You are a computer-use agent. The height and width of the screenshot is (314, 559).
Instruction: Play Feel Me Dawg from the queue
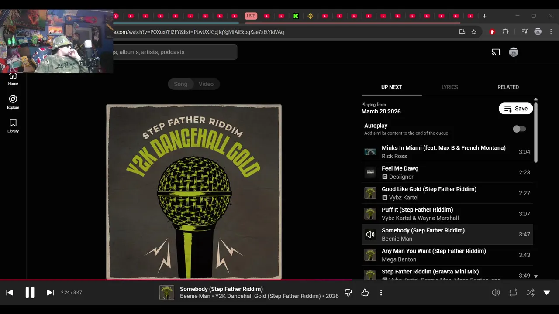click(447, 173)
